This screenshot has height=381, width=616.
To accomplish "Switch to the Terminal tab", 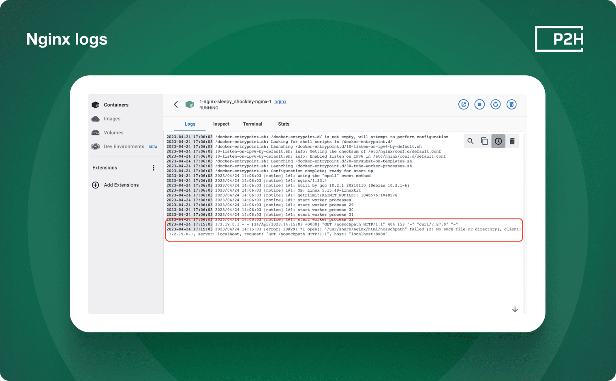I will (x=252, y=124).
